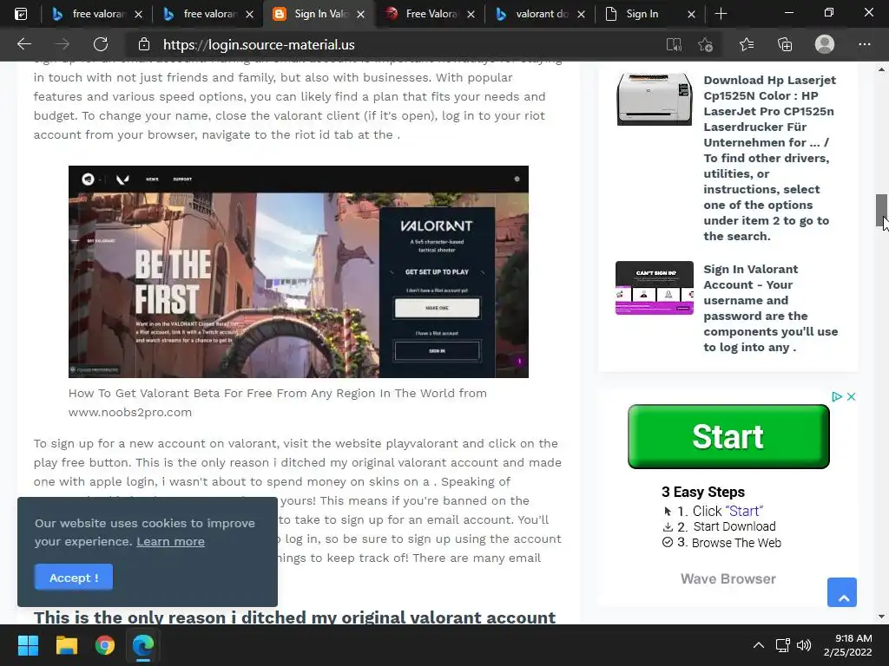Click the '3 Easy Steps' ad heading
Screen dimensions: 889x666
703,492
